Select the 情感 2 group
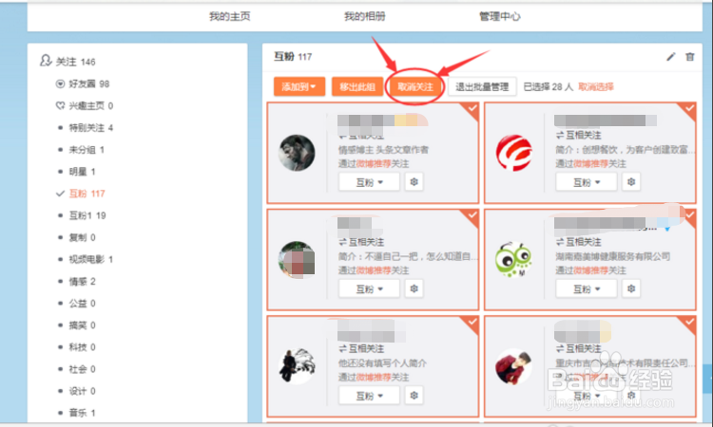713x427 pixels. pyautogui.click(x=82, y=281)
